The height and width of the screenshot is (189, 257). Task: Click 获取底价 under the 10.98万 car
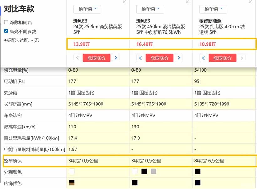tap(223, 58)
